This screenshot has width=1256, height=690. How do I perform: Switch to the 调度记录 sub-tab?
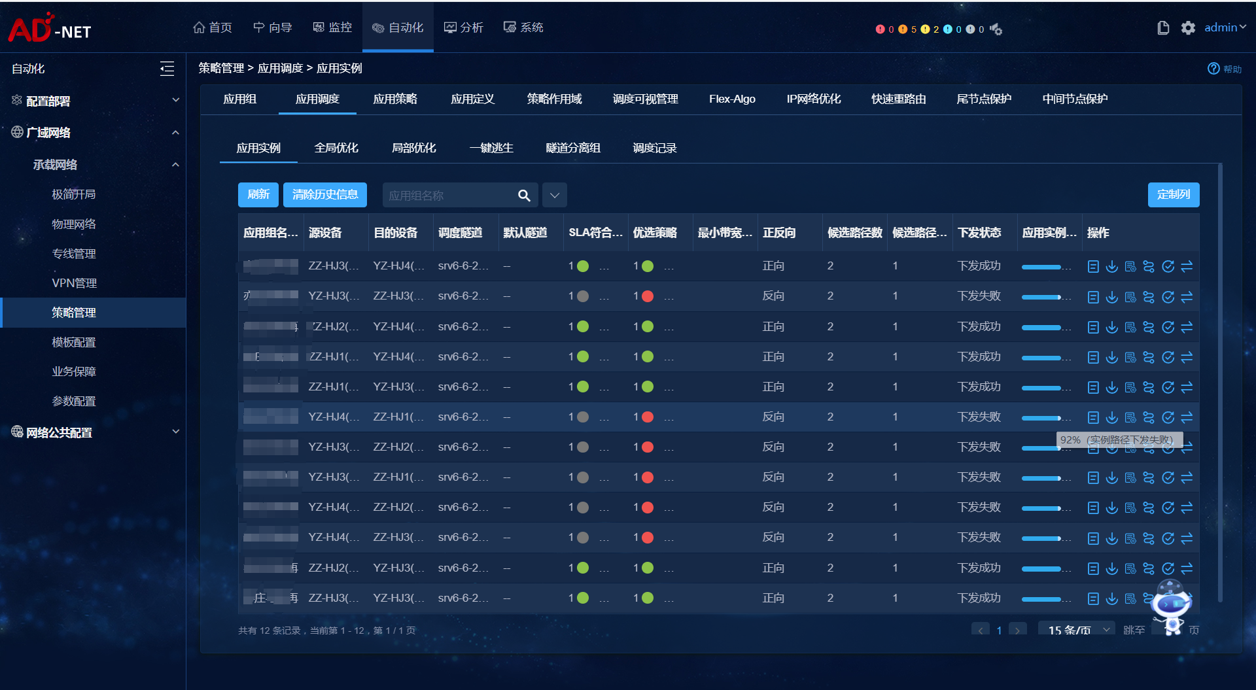655,148
